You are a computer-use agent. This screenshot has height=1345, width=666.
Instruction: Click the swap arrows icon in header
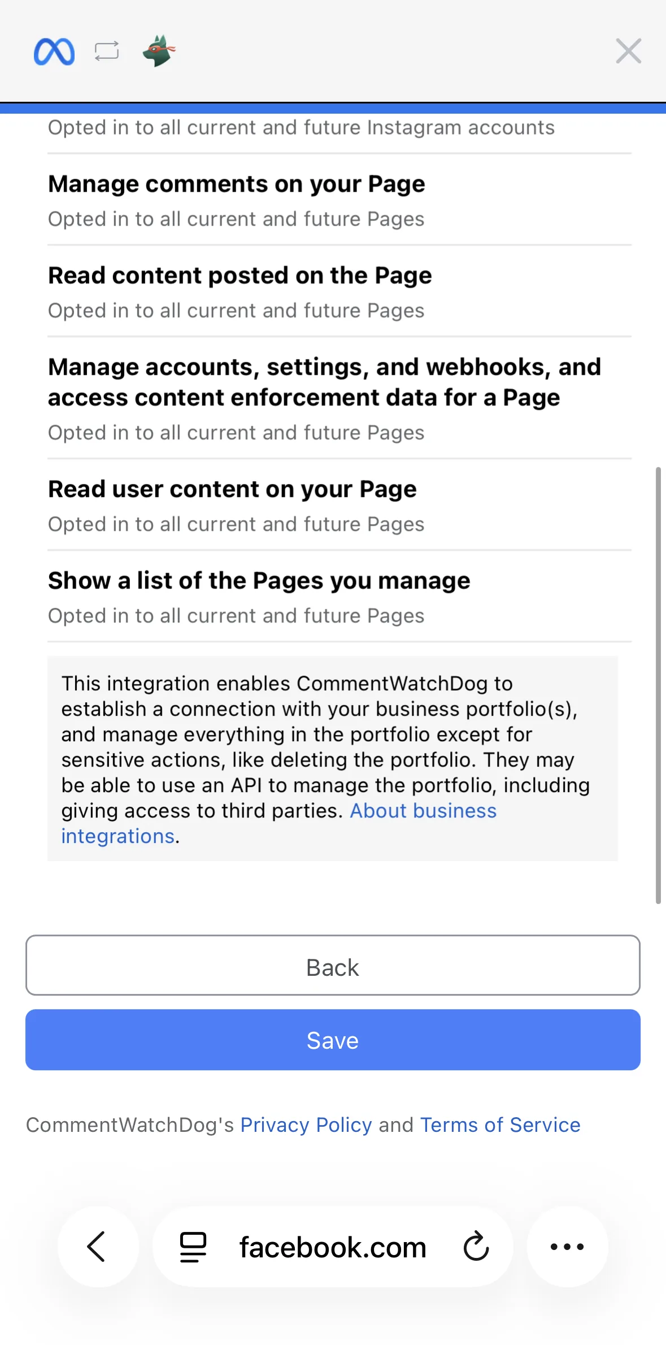point(107,51)
